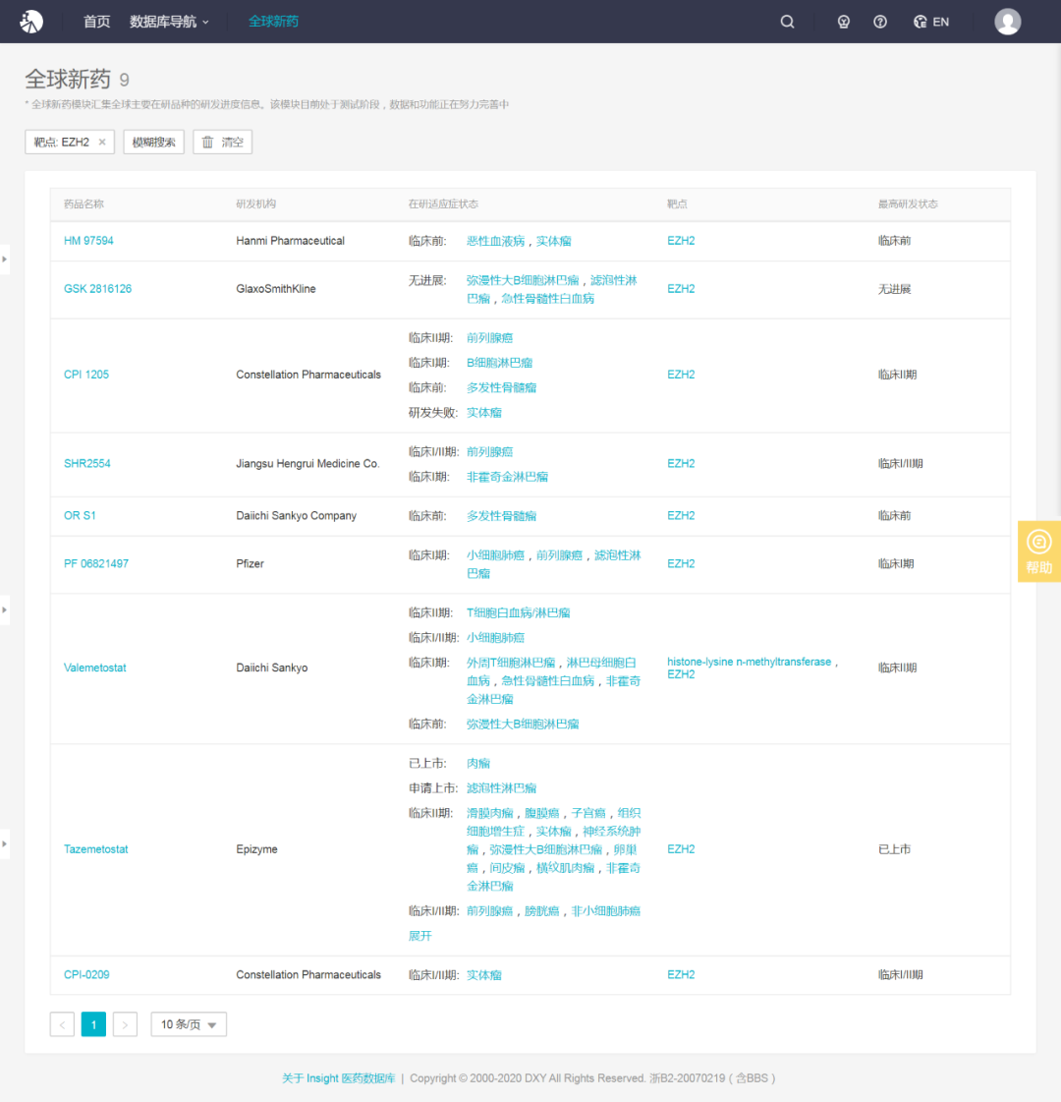
Task: Click the 最高研发状态 column header
Action: click(x=908, y=203)
